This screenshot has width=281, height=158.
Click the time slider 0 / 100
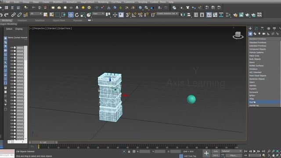[43, 142]
